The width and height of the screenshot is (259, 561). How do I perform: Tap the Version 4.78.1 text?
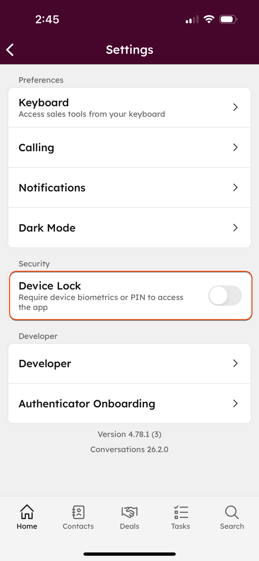[129, 434]
